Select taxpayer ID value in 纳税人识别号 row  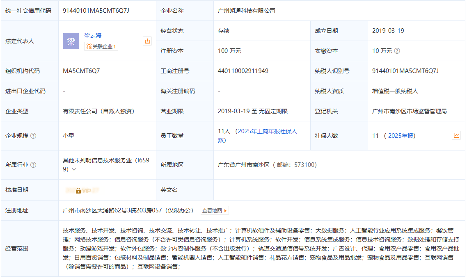(x=405, y=71)
